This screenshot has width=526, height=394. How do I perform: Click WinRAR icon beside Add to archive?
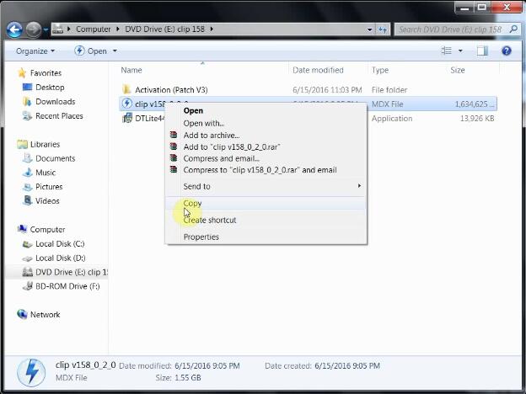click(174, 135)
